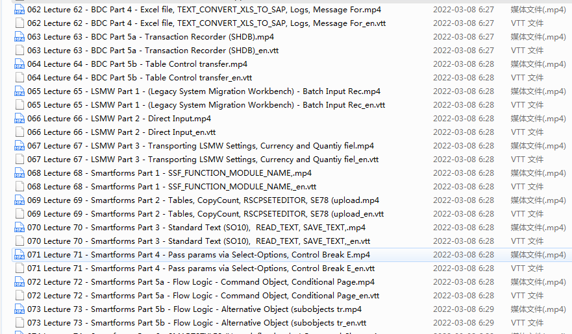Click MP4 icon of 067 LSMW Part 3 video
The width and height of the screenshot is (572, 334).
click(x=19, y=146)
